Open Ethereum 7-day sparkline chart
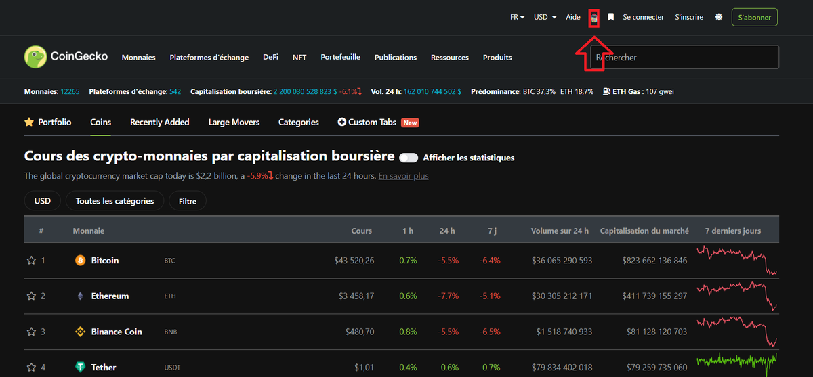The image size is (813, 377). pyautogui.click(x=736, y=296)
